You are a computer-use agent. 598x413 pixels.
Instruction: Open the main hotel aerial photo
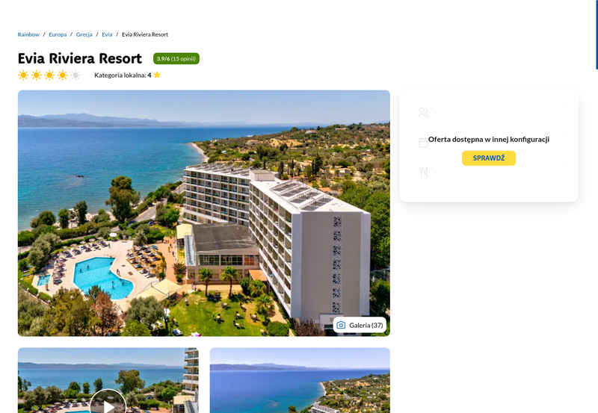pyautogui.click(x=203, y=213)
